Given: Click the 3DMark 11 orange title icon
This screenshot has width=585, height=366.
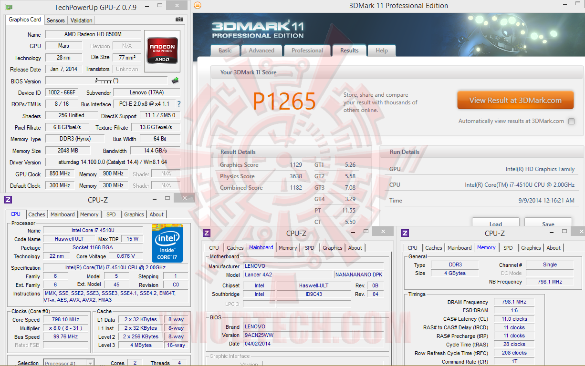Looking at the screenshot, I should pos(198,5).
